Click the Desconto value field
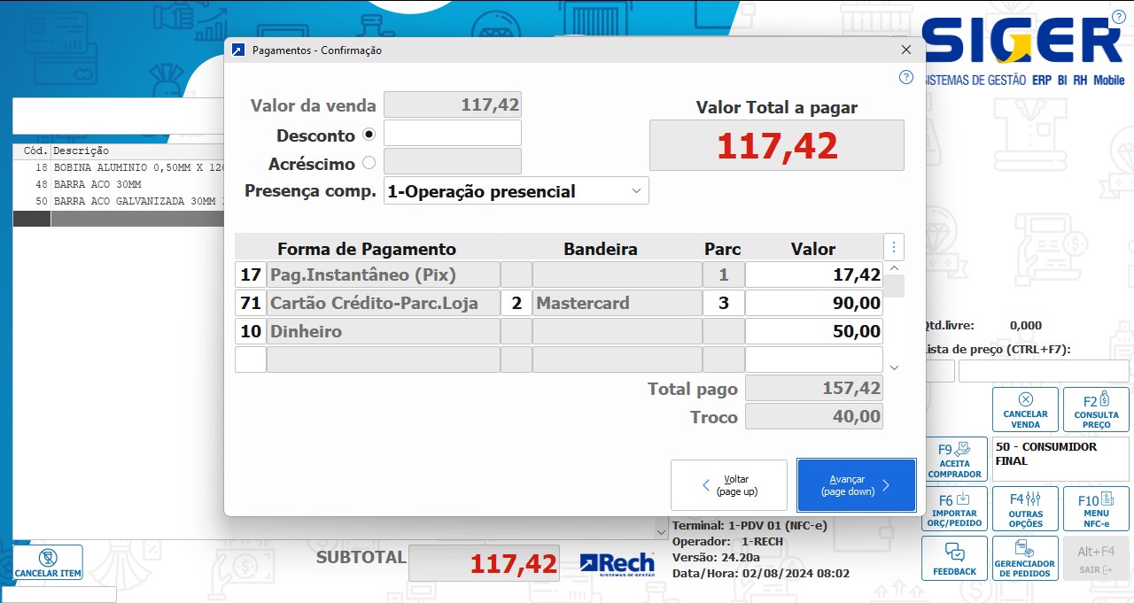The height and width of the screenshot is (603, 1134). [x=452, y=133]
